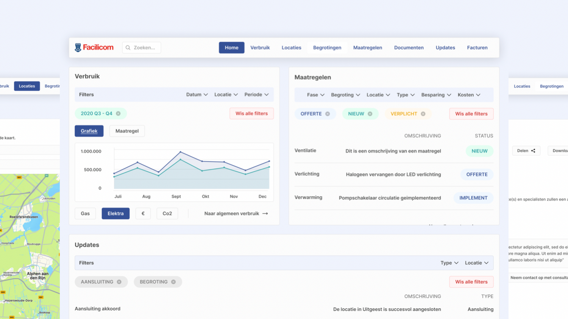Remove the BEGROTING filter chip
The height and width of the screenshot is (319, 568).
click(x=173, y=282)
